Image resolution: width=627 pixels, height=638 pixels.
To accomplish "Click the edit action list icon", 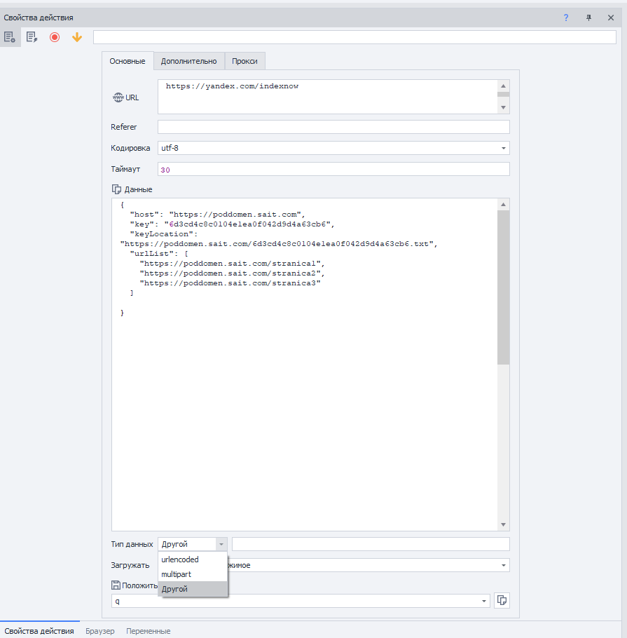I will click(32, 37).
